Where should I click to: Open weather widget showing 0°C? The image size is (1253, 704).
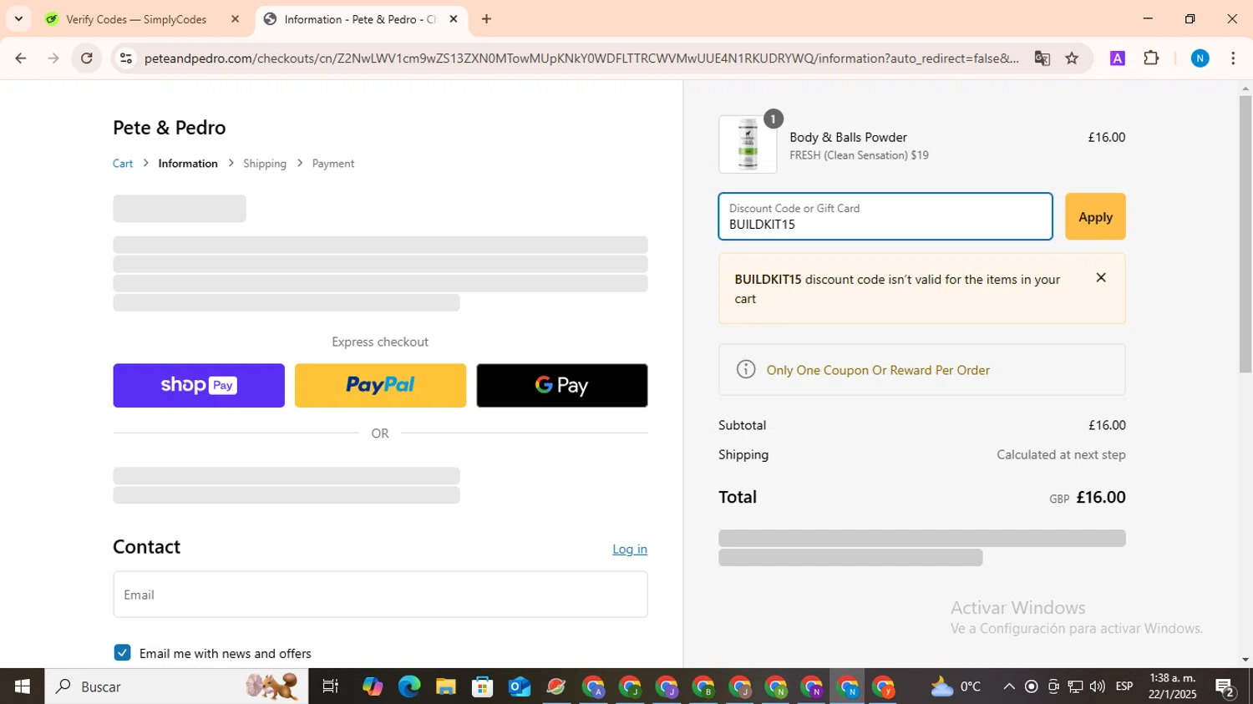tap(956, 686)
